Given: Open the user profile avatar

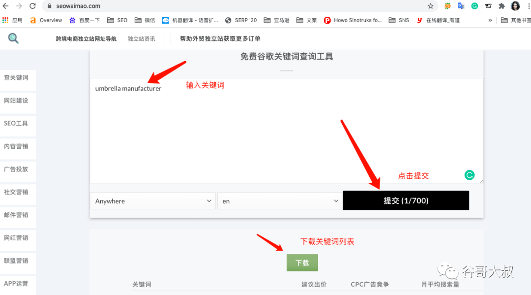Looking at the screenshot, I should point(515,6).
